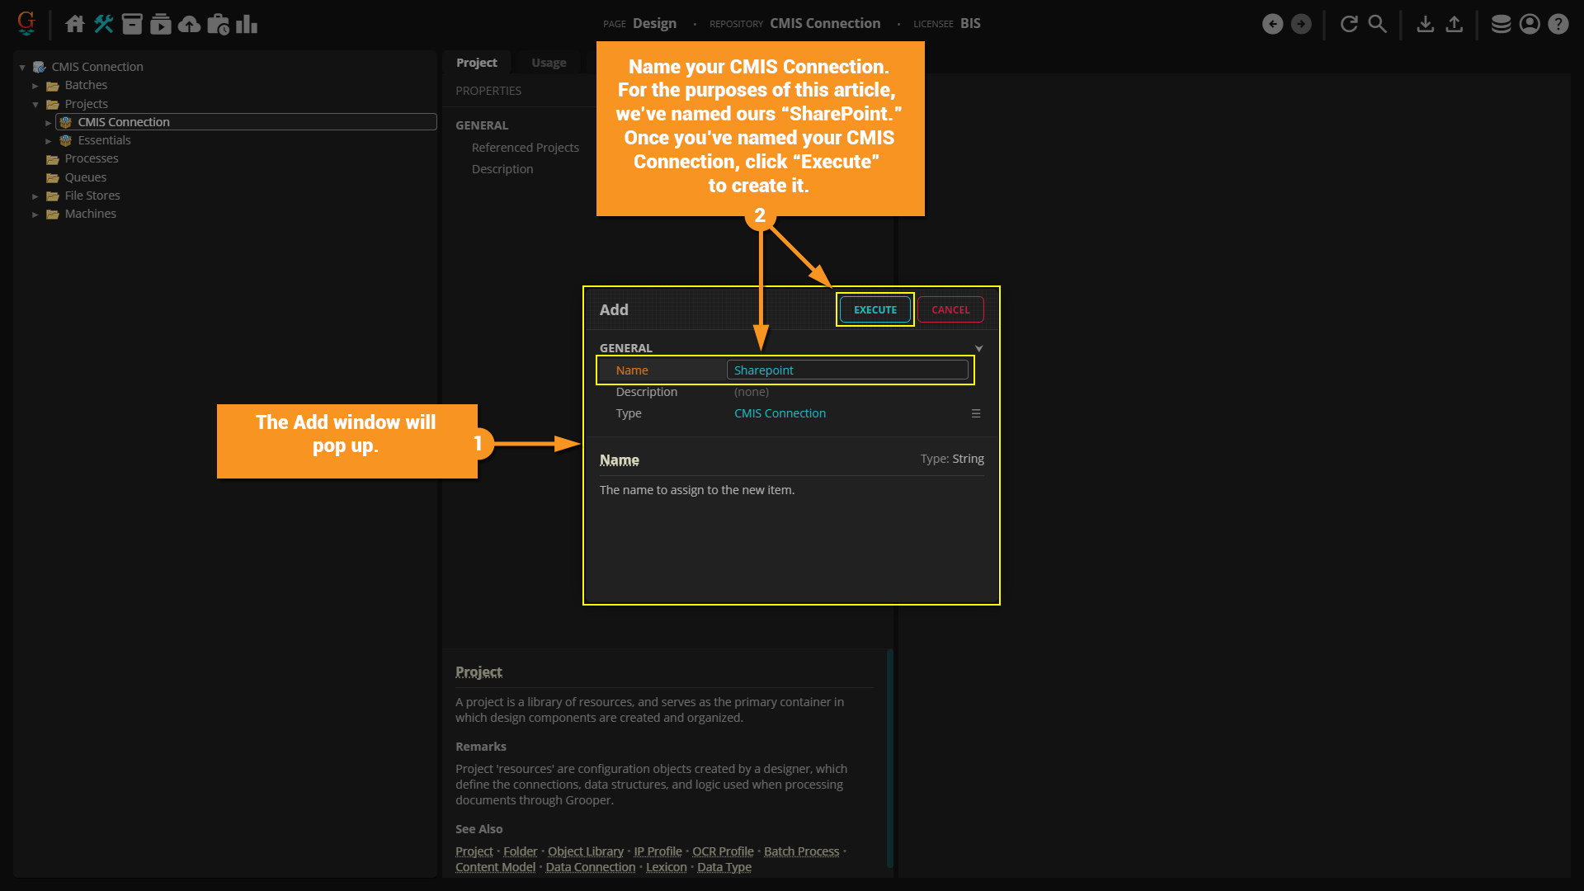Expand the Essentials project node

(49, 141)
